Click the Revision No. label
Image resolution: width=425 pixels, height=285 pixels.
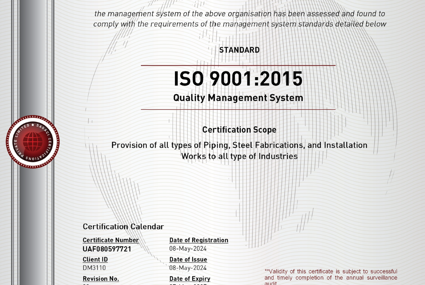pos(100,279)
